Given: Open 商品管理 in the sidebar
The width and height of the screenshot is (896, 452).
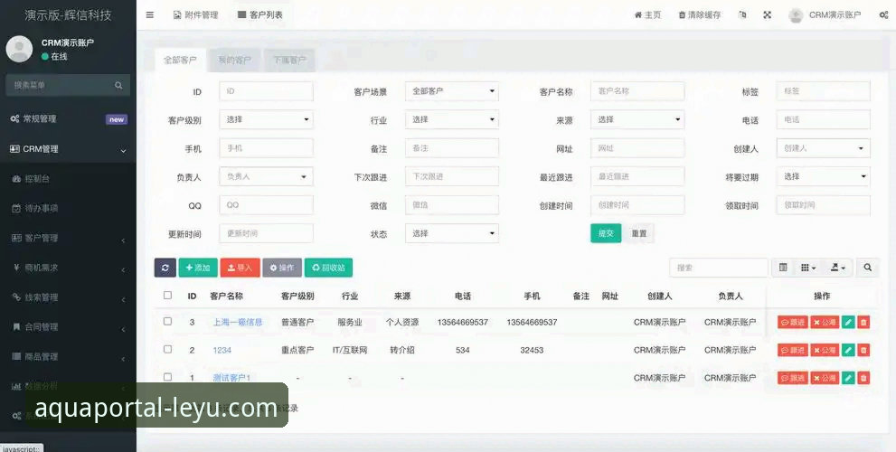Looking at the screenshot, I should pos(68,357).
